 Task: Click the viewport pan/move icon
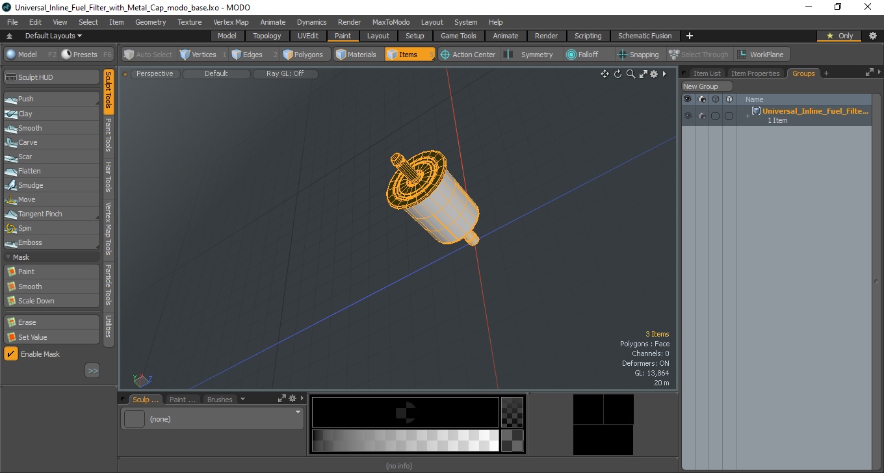click(x=604, y=74)
